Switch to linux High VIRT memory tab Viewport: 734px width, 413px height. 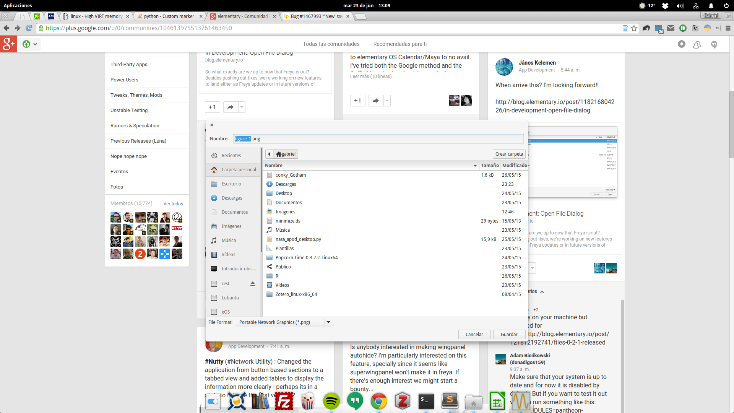point(97,16)
